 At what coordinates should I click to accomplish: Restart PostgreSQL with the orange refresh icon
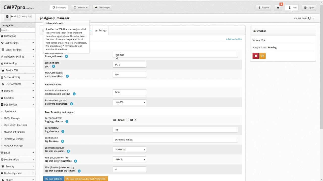262,56
